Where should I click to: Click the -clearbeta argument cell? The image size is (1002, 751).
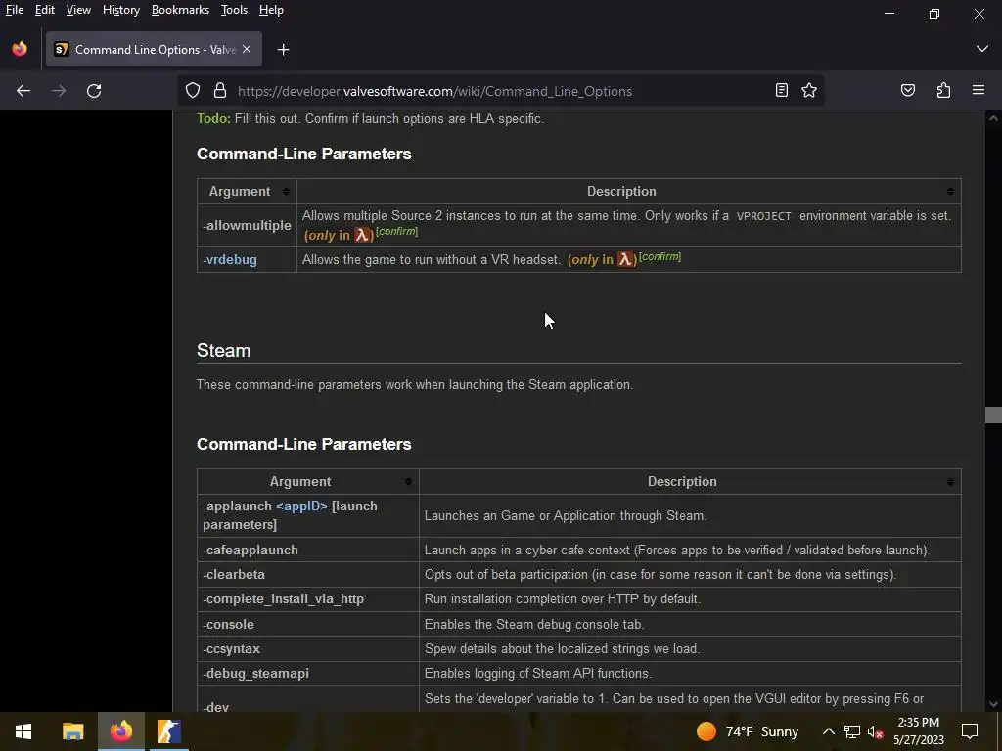tap(308, 575)
